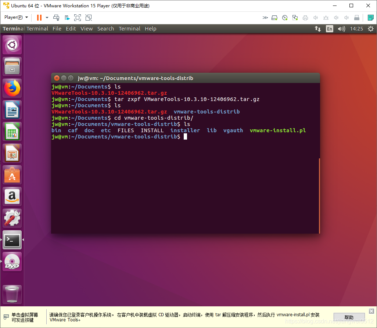Click the terminal vertical scrollbar

click(x=319, y=196)
